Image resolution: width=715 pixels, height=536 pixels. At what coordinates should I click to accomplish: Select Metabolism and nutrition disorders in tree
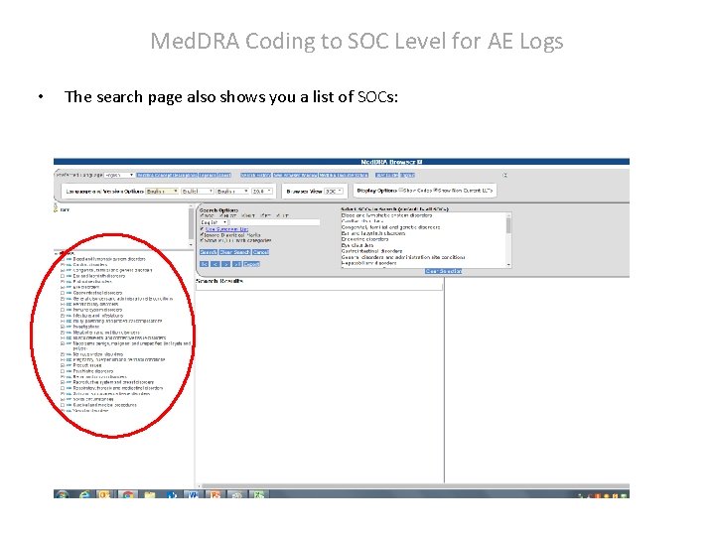[x=106, y=333]
